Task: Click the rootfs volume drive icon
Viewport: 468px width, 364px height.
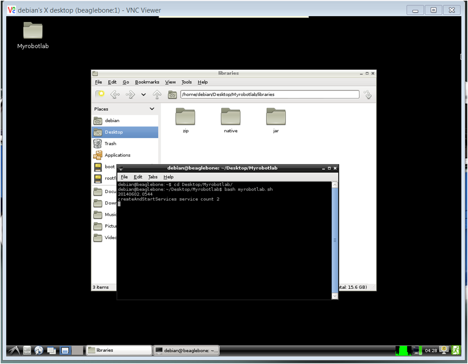Action: click(98, 178)
